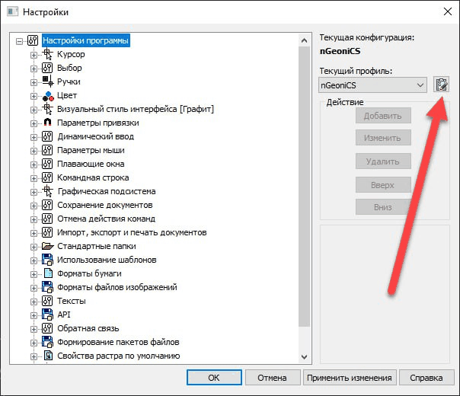
Task: Collapse the Настройки программы root node
Action: (20, 41)
